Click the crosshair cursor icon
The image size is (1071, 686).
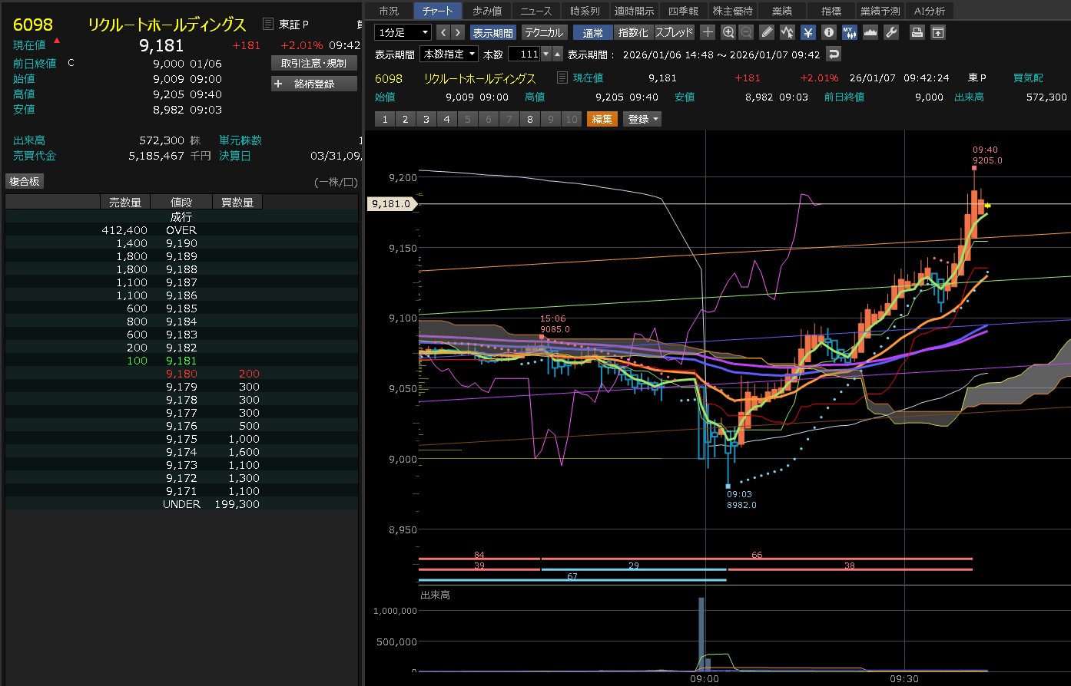tap(708, 32)
